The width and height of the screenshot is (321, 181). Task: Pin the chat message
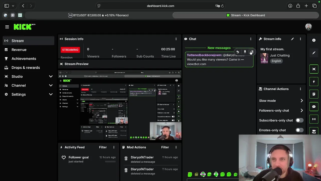click(245, 52)
